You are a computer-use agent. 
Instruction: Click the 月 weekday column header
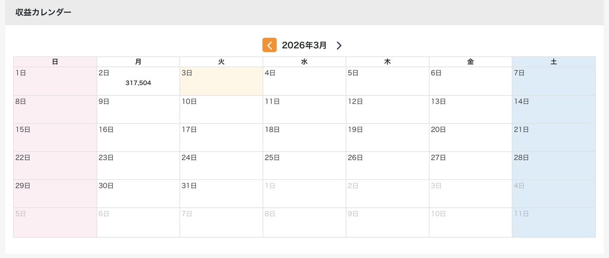pos(139,62)
